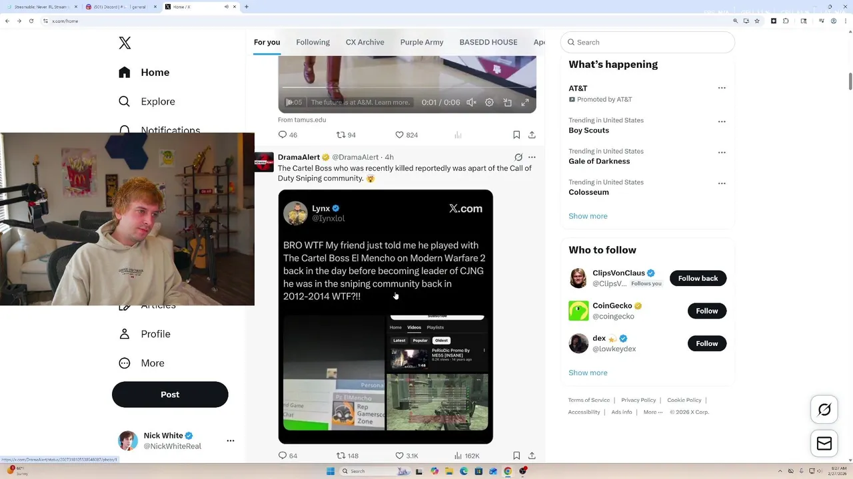Open the Windows Start menu
This screenshot has width=853, height=479.
click(x=331, y=471)
